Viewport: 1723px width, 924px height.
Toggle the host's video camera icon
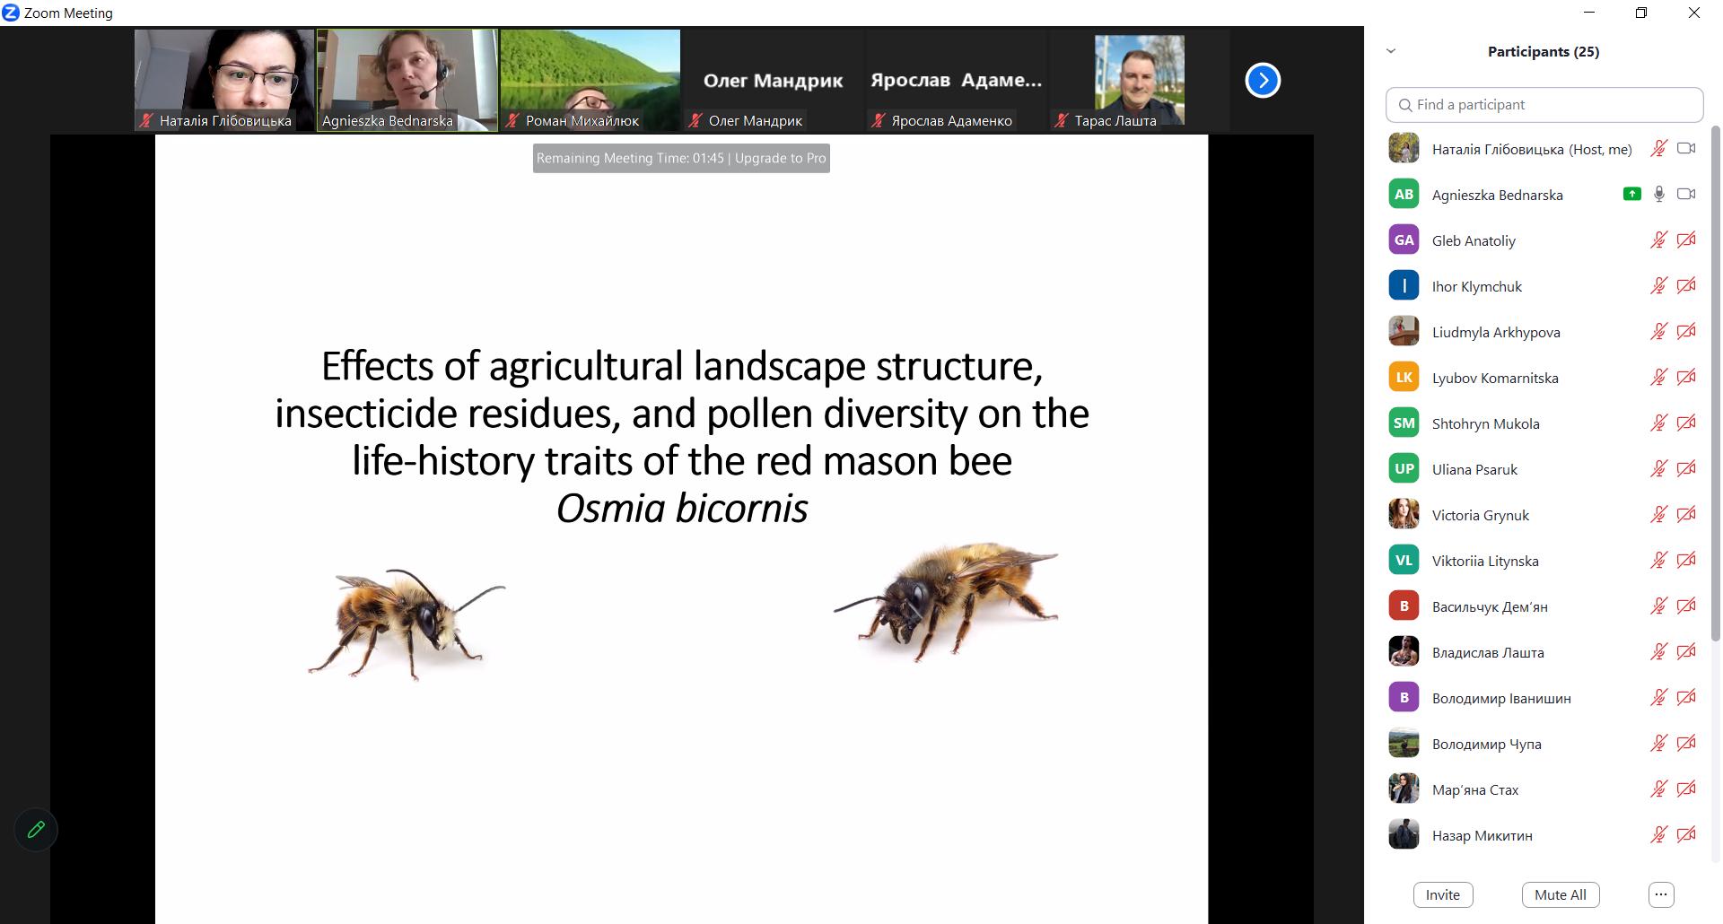(x=1686, y=149)
